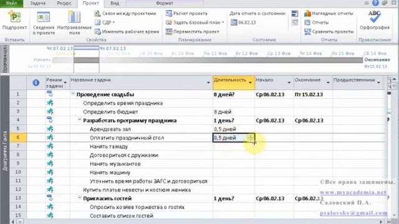
Task: Click the vertical scrollbar up arrow
Action: (394, 79)
